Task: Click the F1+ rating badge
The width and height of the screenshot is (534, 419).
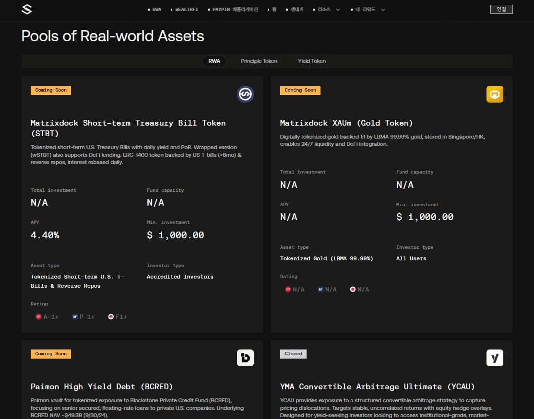Action: [118, 316]
